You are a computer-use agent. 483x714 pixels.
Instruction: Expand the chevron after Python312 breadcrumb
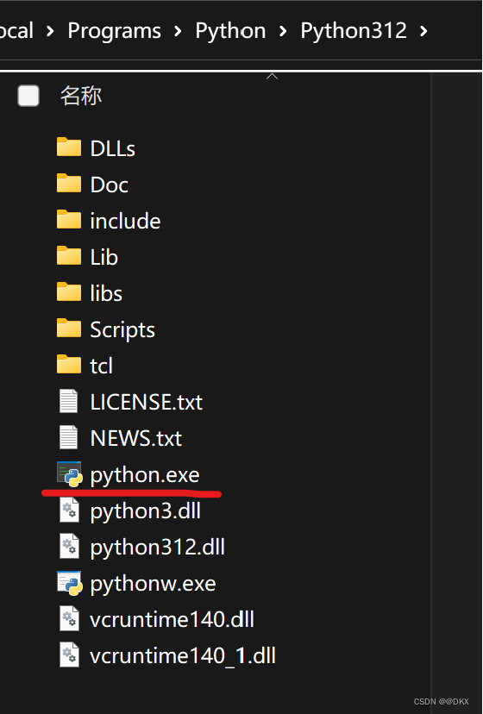tap(423, 31)
